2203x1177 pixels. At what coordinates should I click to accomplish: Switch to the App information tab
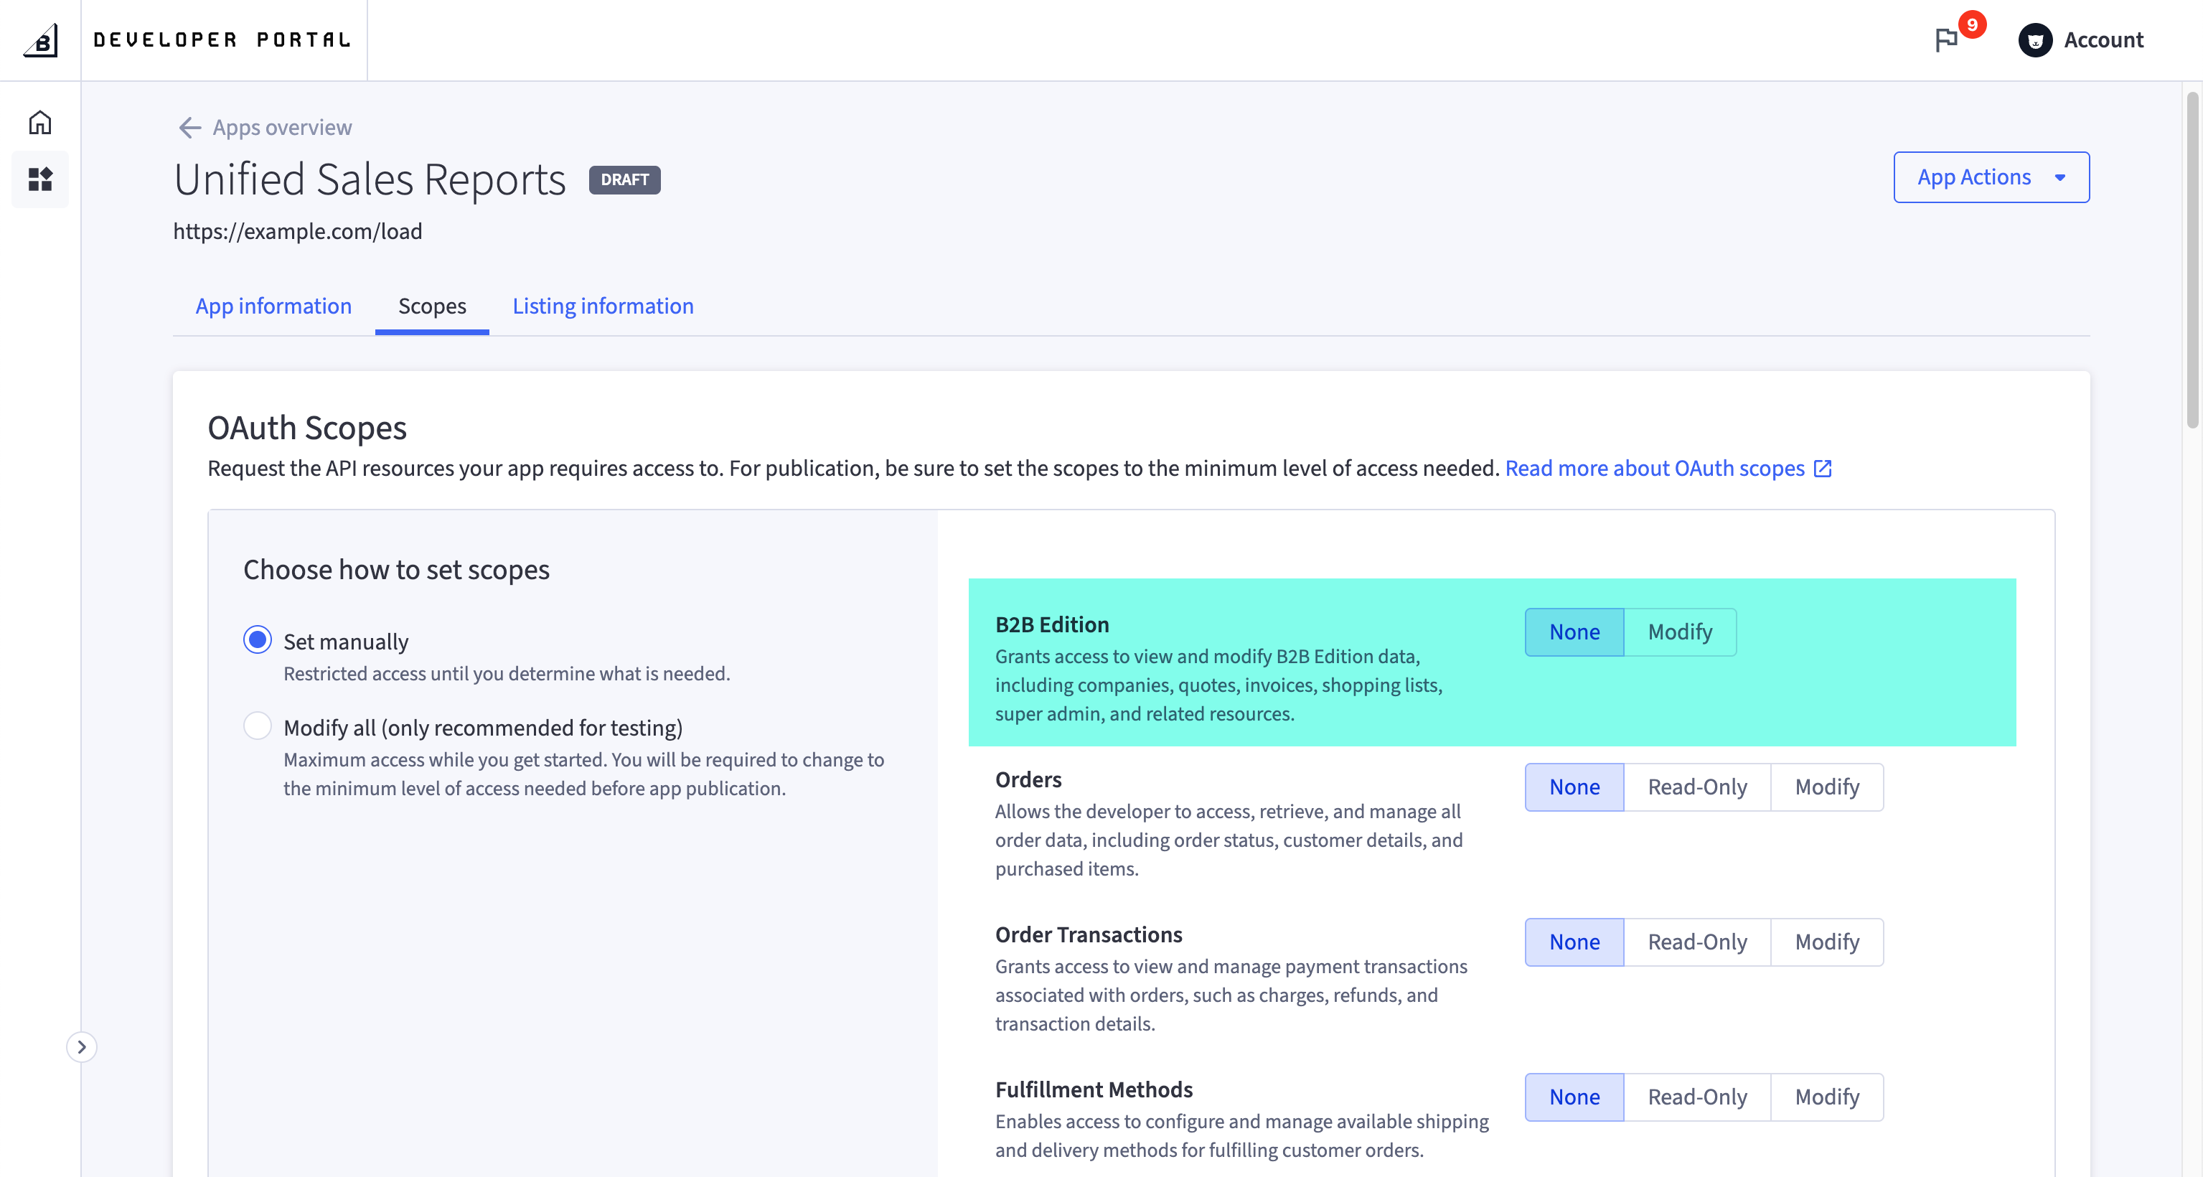(x=273, y=306)
